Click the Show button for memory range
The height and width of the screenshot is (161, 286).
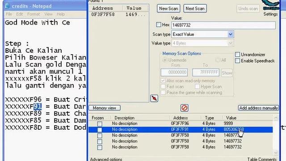point(227,73)
